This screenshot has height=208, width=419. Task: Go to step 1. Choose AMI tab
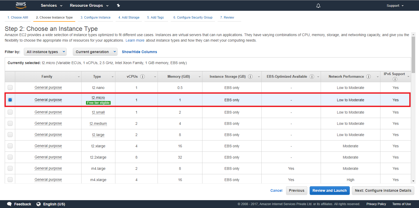pyautogui.click(x=18, y=18)
